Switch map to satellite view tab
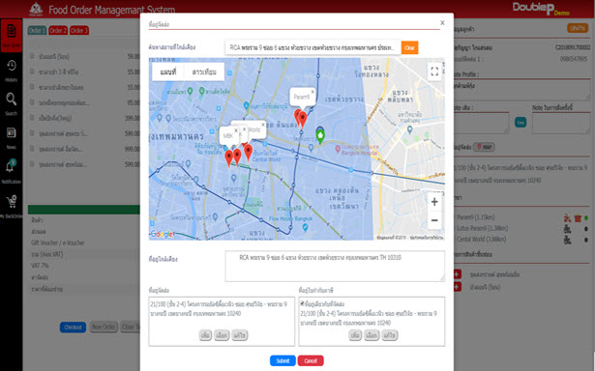Viewport: 595px width, 371px height. [204, 72]
